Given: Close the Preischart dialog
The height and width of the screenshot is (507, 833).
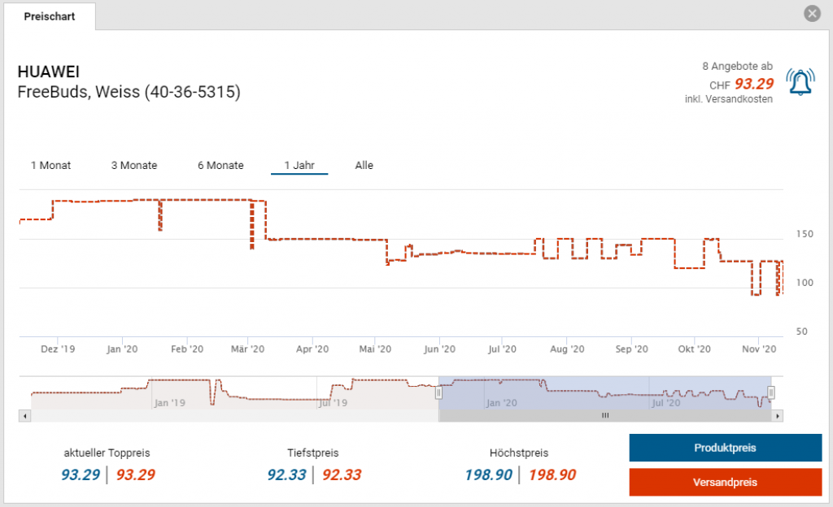Looking at the screenshot, I should (x=811, y=14).
